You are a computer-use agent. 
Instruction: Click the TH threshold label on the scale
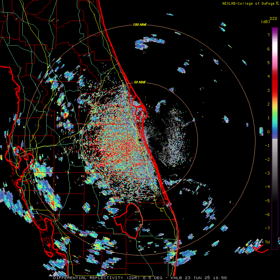click(267, 242)
